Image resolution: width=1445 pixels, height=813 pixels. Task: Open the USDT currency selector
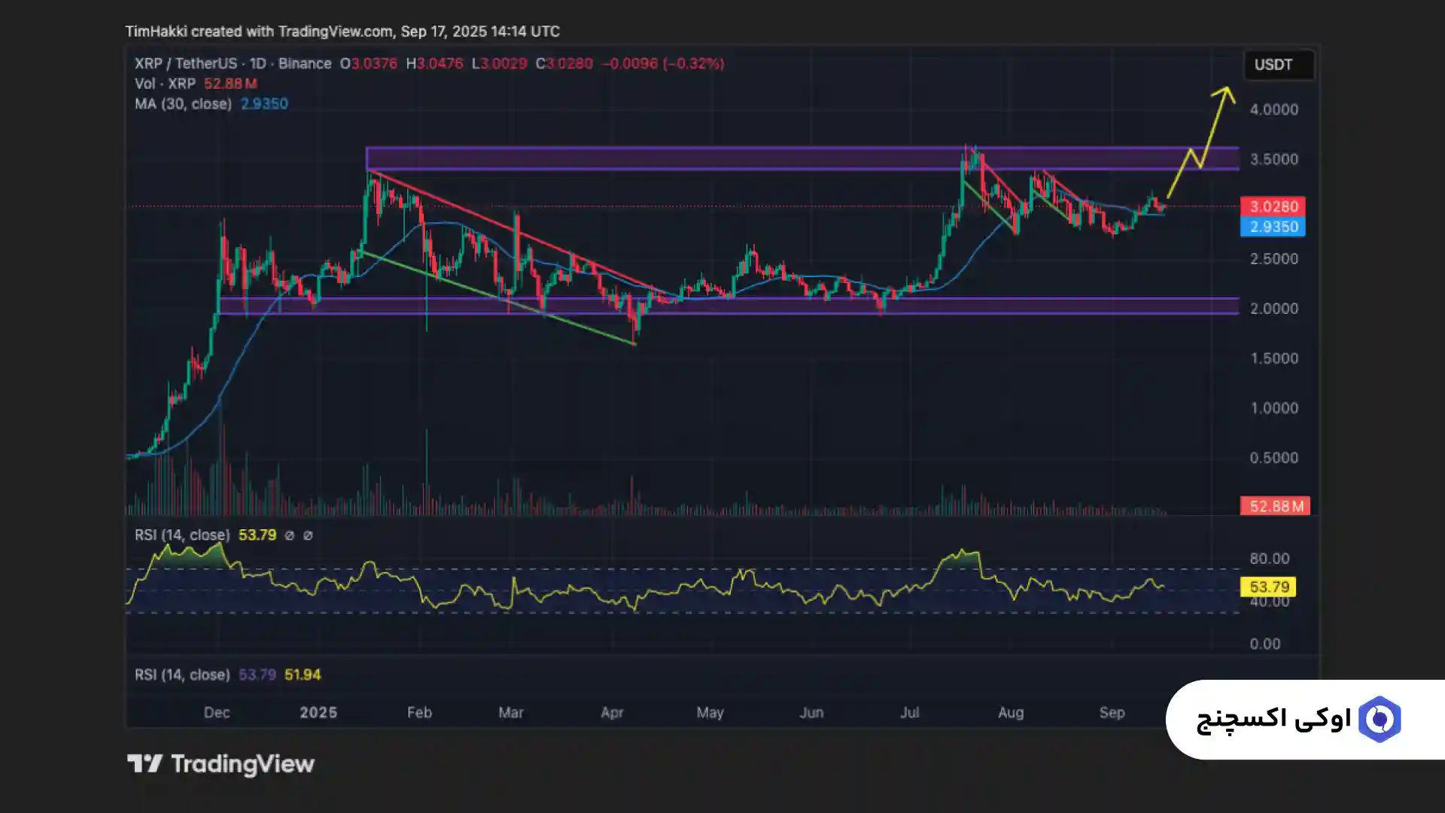[x=1278, y=65]
